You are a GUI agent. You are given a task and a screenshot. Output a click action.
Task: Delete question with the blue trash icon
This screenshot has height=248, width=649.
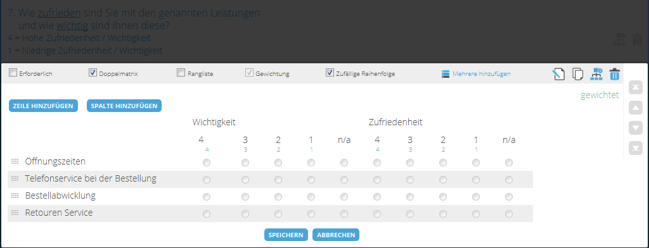pos(615,75)
